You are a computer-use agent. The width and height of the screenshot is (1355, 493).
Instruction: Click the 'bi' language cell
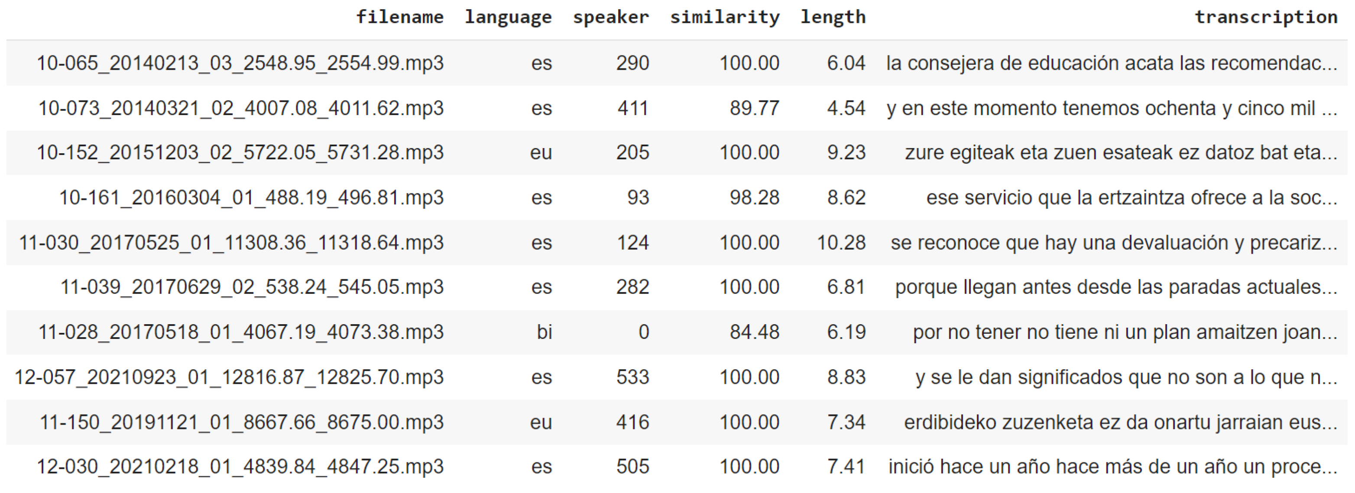(x=544, y=332)
